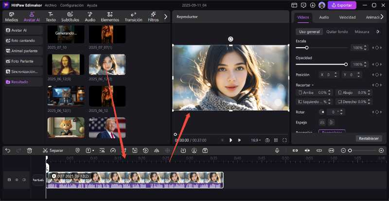Open the download icon in title bar
Image resolution: width=389 pixels, height=201 pixels.
[313, 5]
